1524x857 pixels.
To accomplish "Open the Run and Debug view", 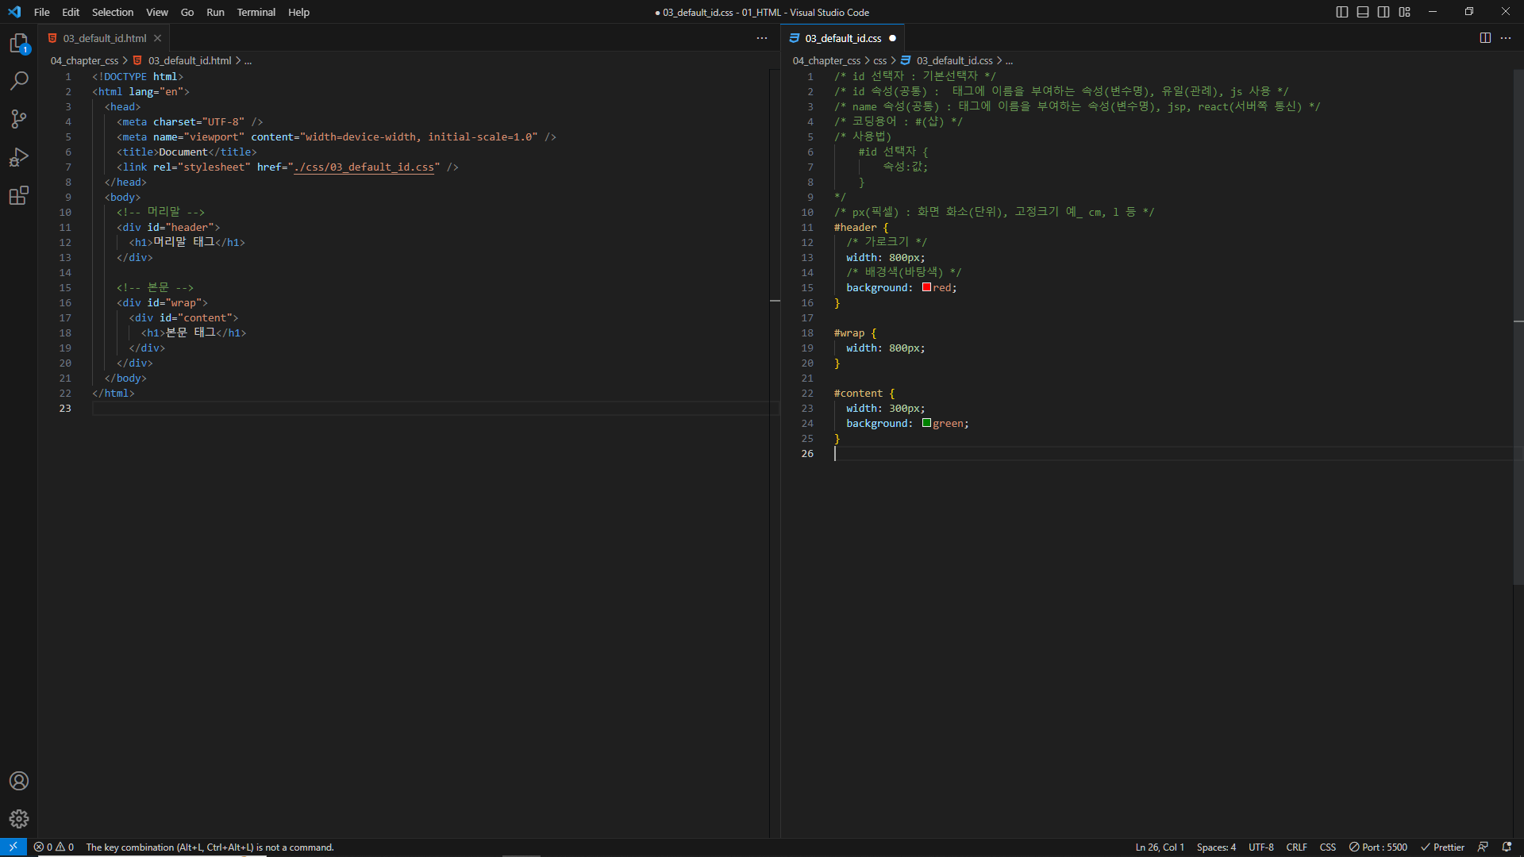I will 19,157.
